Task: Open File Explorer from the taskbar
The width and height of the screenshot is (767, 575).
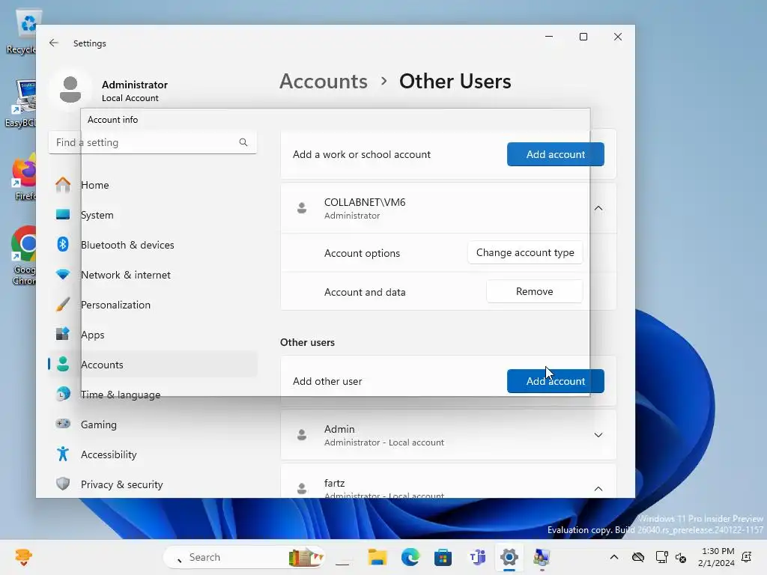Action: coord(378,557)
